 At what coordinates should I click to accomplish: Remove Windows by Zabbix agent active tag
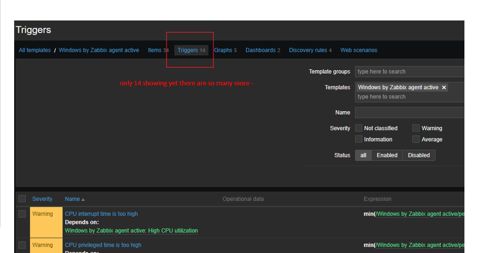click(444, 87)
